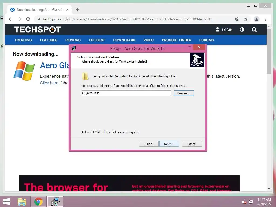Click the folder icon in setup dialog
The height and width of the screenshot is (207, 276).
(x=85, y=76)
